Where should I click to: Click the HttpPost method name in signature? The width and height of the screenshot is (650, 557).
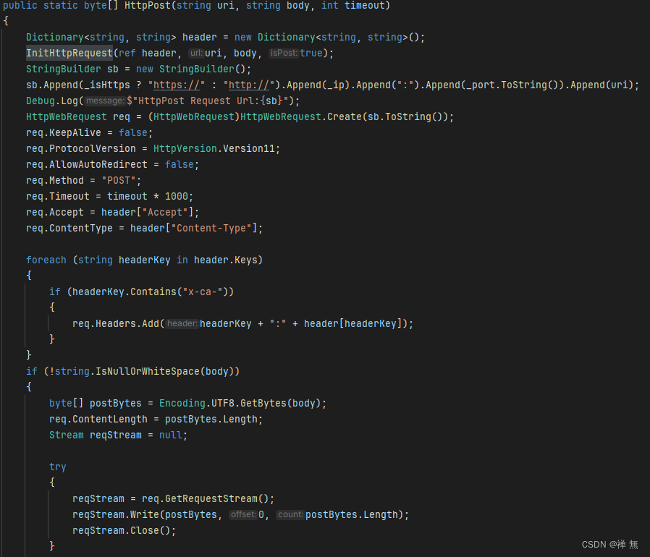tap(147, 6)
